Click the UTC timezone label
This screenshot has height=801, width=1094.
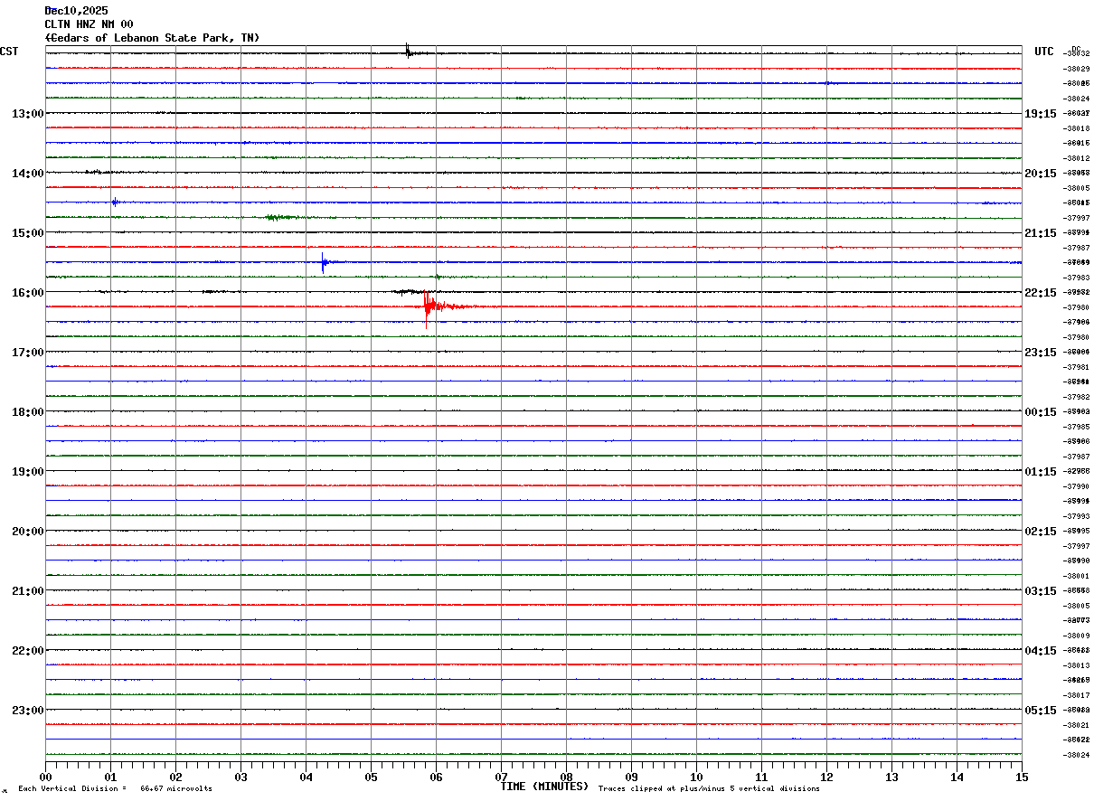click(1044, 52)
